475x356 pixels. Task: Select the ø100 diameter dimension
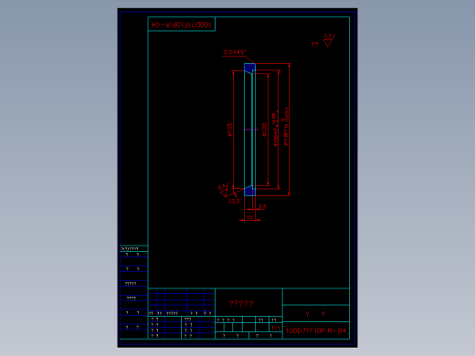pyautogui.click(x=264, y=130)
